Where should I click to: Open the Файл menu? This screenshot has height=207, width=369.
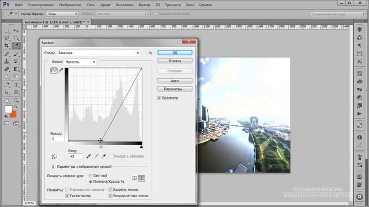(x=18, y=5)
